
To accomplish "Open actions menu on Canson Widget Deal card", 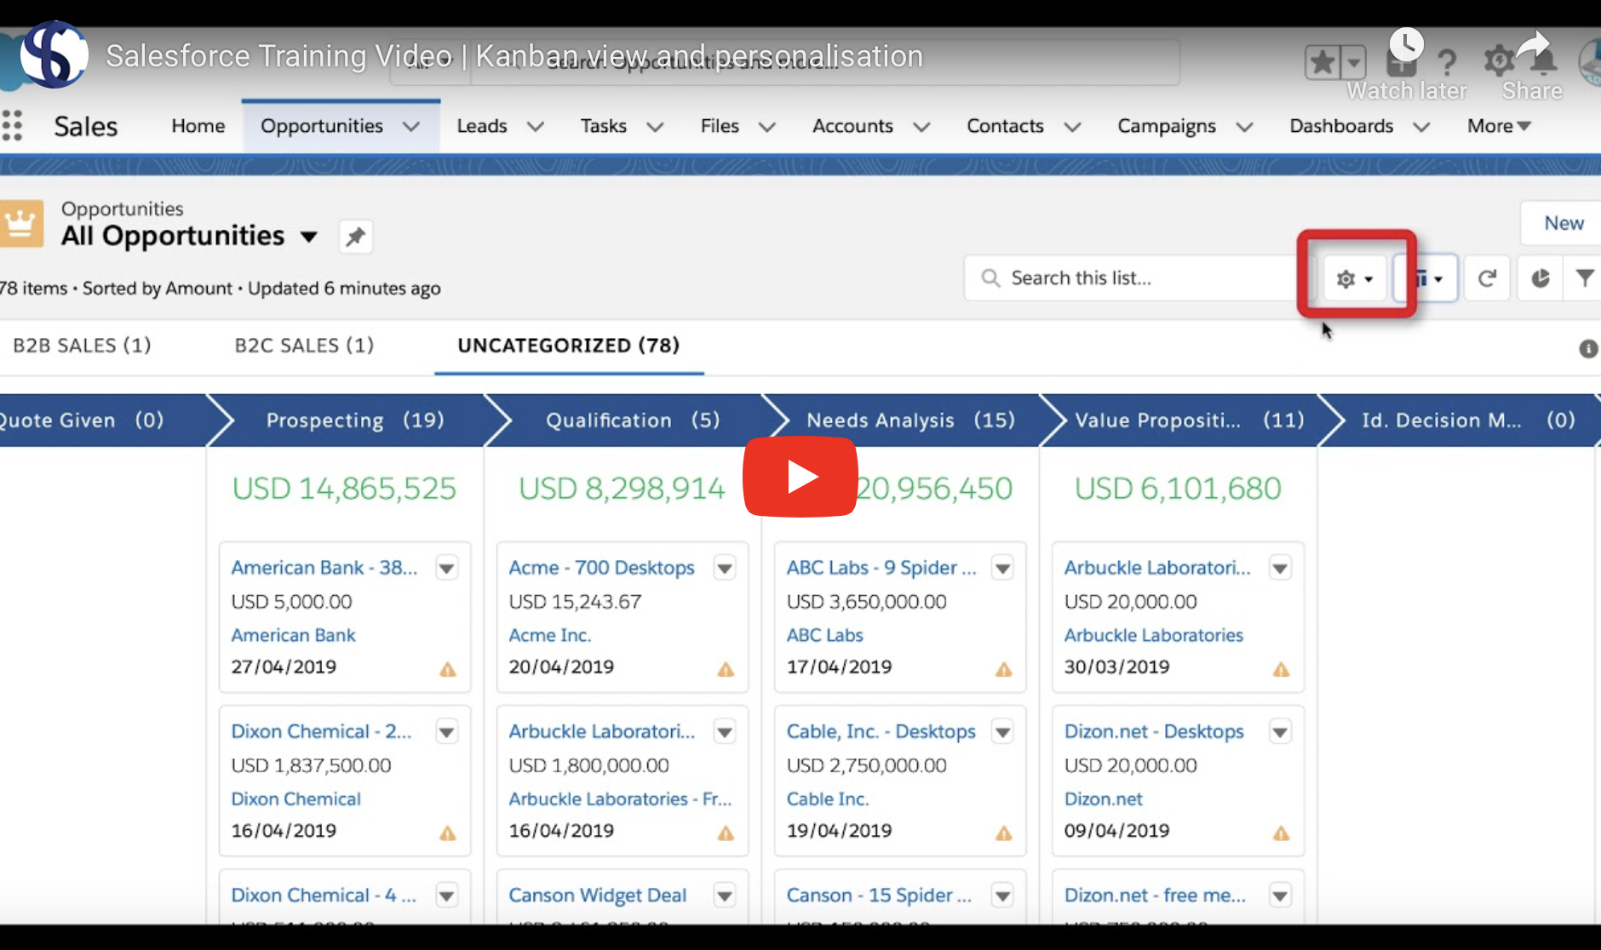I will pos(725,896).
